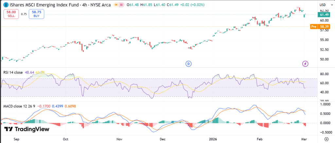
Task: Click the RSI value 48.64 in purple
Action: [29, 72]
